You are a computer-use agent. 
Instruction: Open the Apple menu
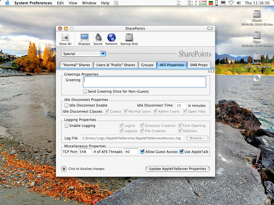coord(7,3)
